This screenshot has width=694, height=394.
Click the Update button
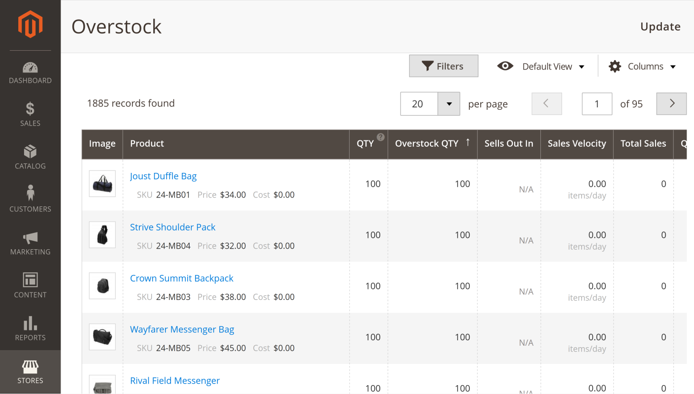coord(660,27)
